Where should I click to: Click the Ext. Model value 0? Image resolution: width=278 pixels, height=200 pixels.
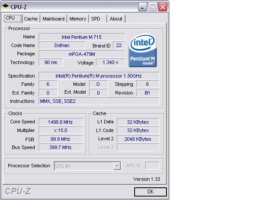click(x=99, y=93)
